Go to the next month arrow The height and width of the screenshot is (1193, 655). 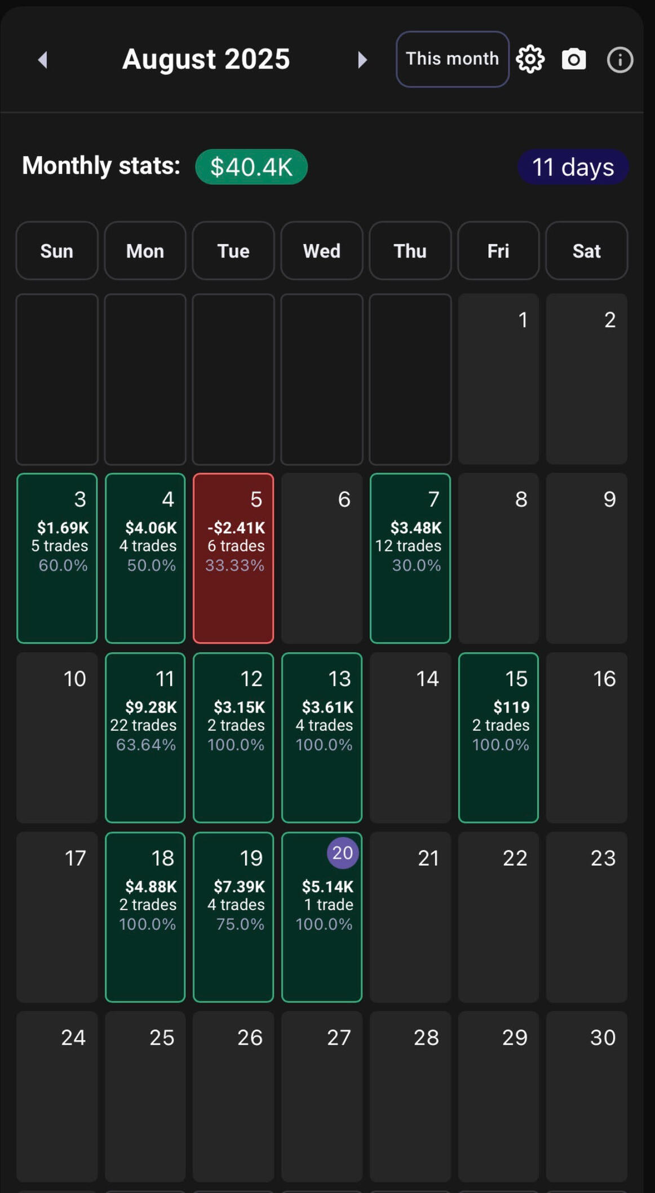[362, 59]
